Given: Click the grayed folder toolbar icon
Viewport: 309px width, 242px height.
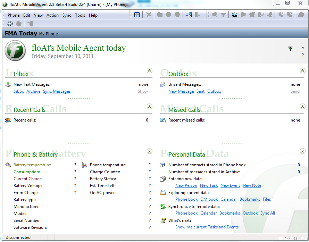Looking at the screenshot, I should [x=160, y=15].
